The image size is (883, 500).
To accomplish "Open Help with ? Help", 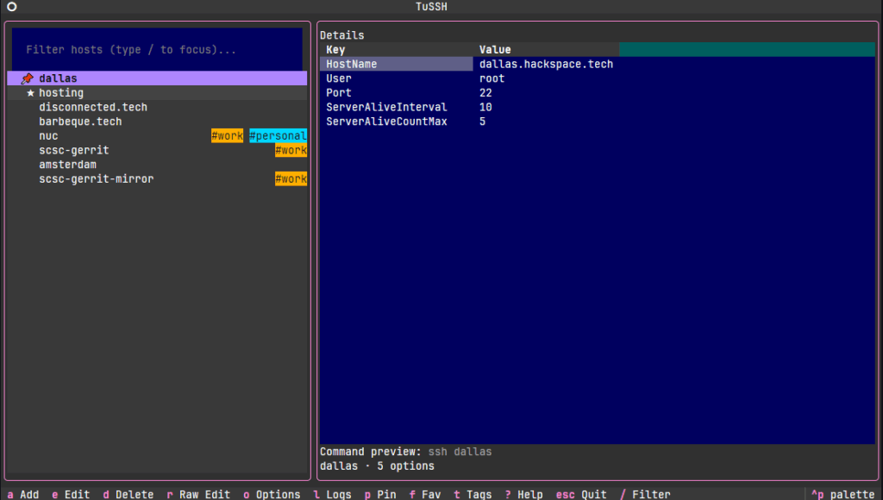I will click(x=524, y=494).
